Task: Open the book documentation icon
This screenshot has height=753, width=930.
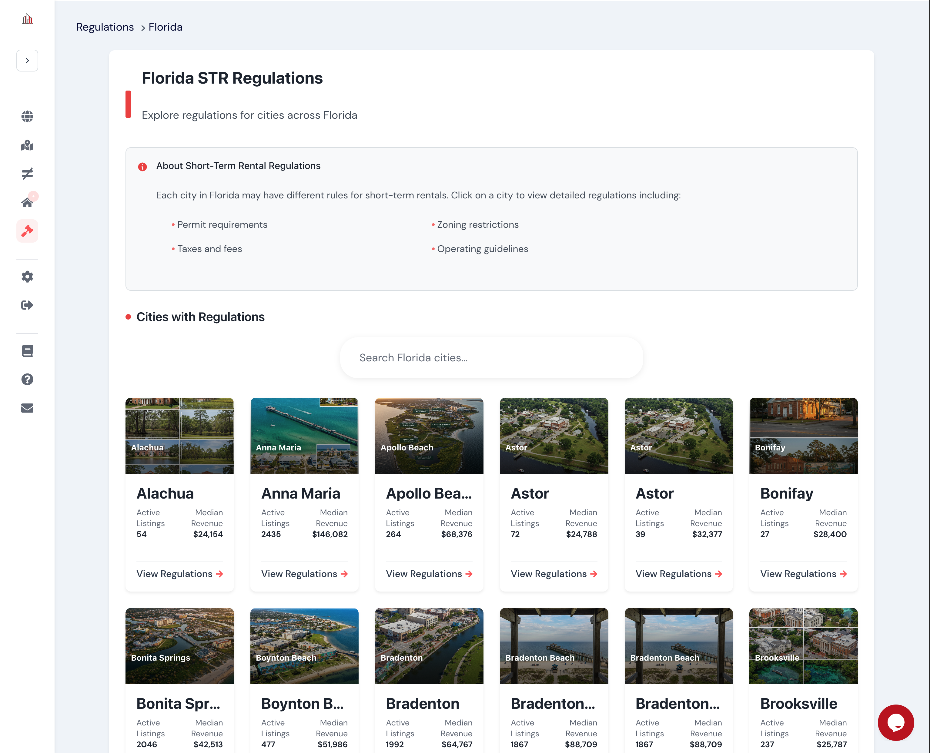Action: tap(27, 351)
